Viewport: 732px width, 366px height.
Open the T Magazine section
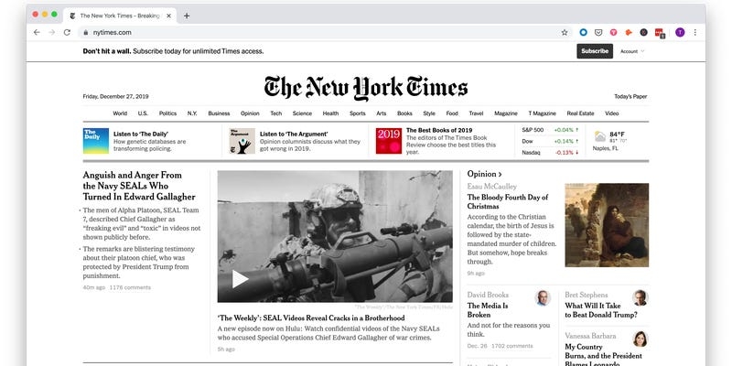click(x=542, y=113)
